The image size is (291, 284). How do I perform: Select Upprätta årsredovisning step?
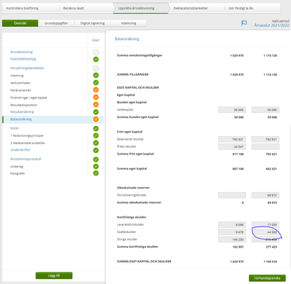(x=136, y=8)
